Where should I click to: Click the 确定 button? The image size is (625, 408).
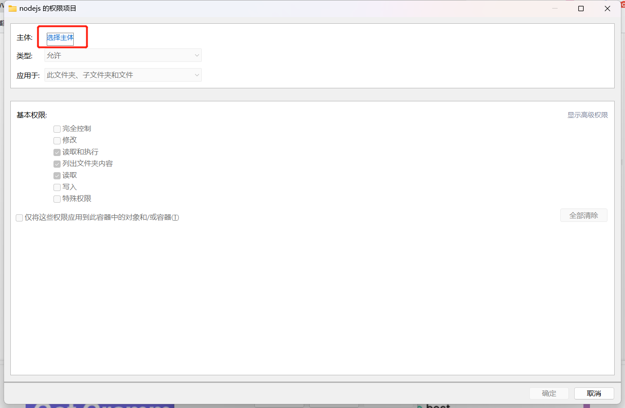coord(549,393)
